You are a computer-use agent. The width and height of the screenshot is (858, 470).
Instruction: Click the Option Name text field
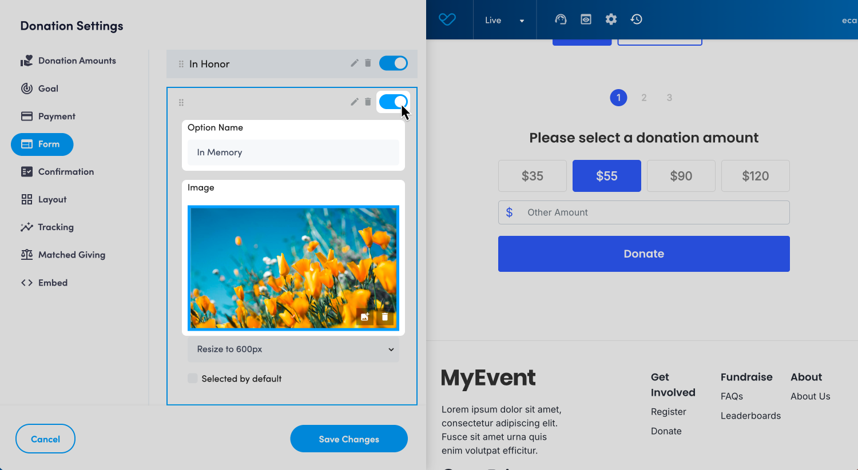pos(293,152)
